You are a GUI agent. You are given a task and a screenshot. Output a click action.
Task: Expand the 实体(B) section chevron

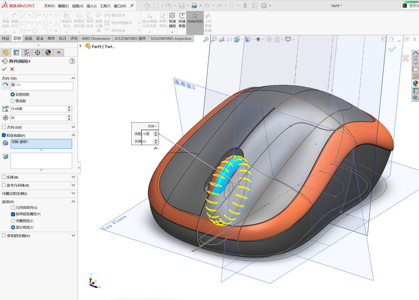73,177
